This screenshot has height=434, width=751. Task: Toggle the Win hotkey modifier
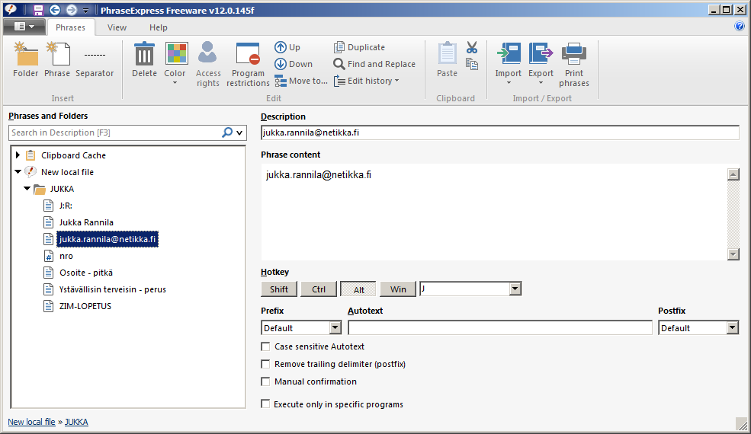pos(398,289)
